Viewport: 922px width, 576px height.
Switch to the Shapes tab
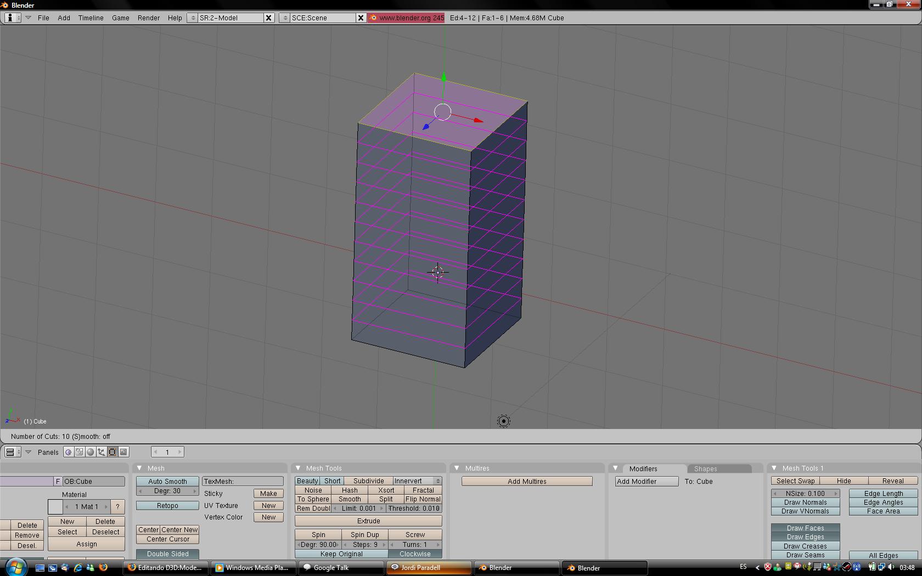(x=705, y=468)
